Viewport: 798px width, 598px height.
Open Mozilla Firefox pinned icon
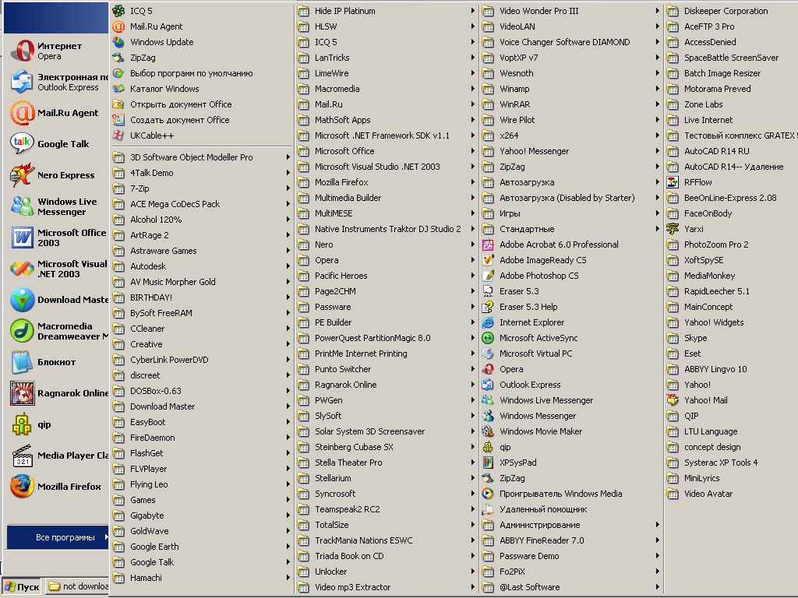(23, 486)
